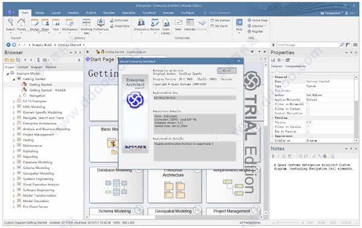The image size is (362, 228).
Task: Switch to the Design ribbon tab
Action: click(40, 13)
